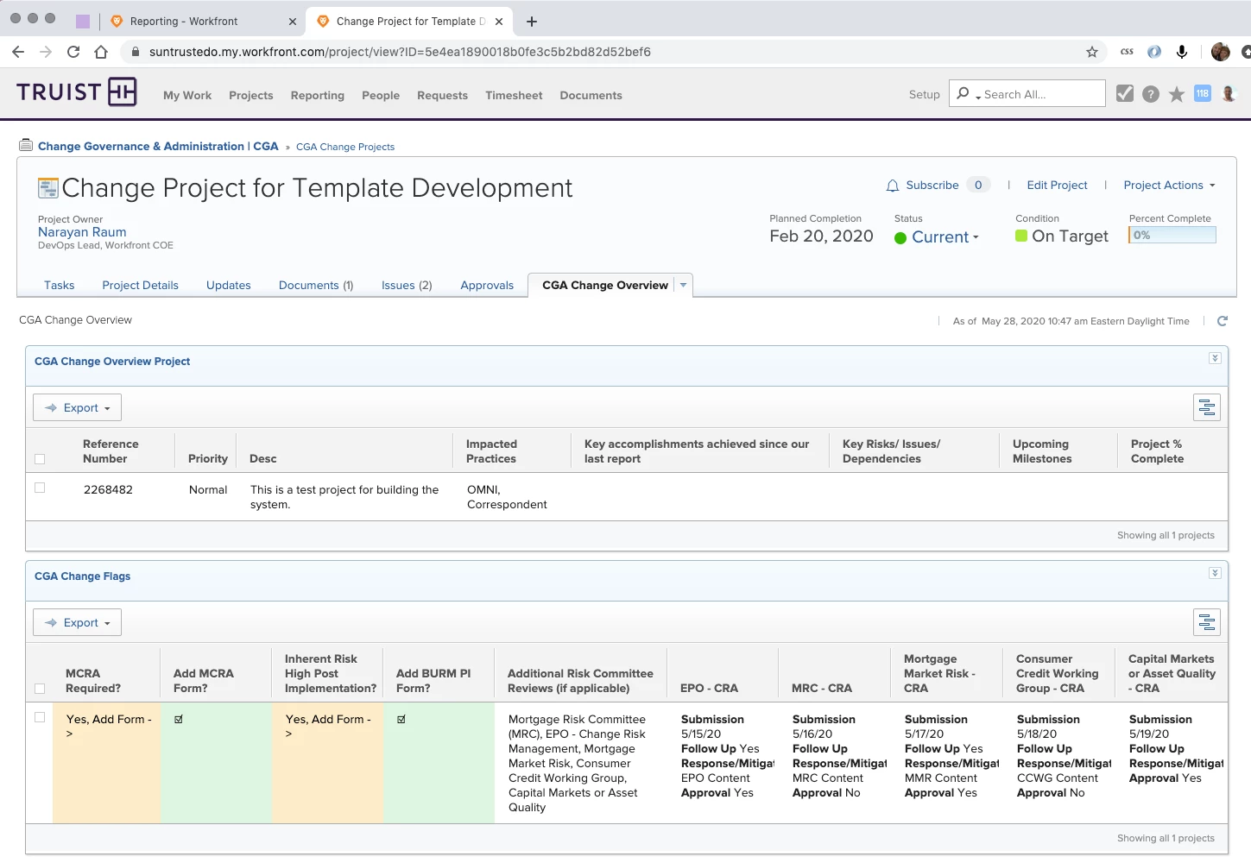Open Export dropdown in CGA Change Overview Project
The height and width of the screenshot is (863, 1251).
click(78, 407)
